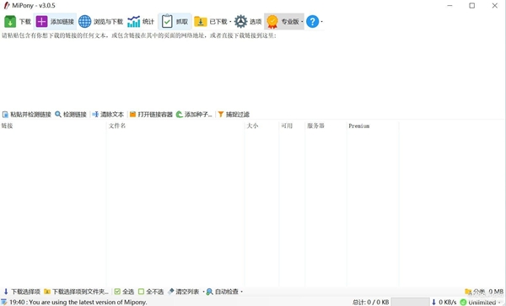Click the 捕捉过滤 button label
This screenshot has width=506, height=306.
click(x=238, y=115)
